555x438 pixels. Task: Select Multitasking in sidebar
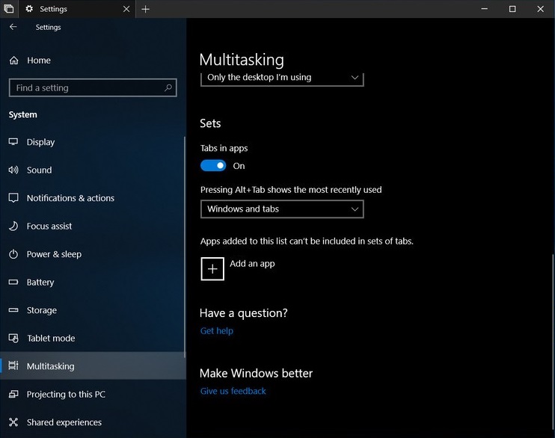point(93,365)
